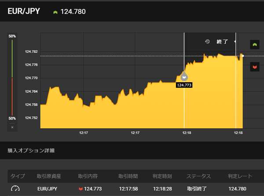Click the 判定レート column header

point(240,176)
